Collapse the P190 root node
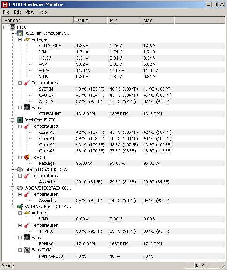227x270 pixels. 5,27
